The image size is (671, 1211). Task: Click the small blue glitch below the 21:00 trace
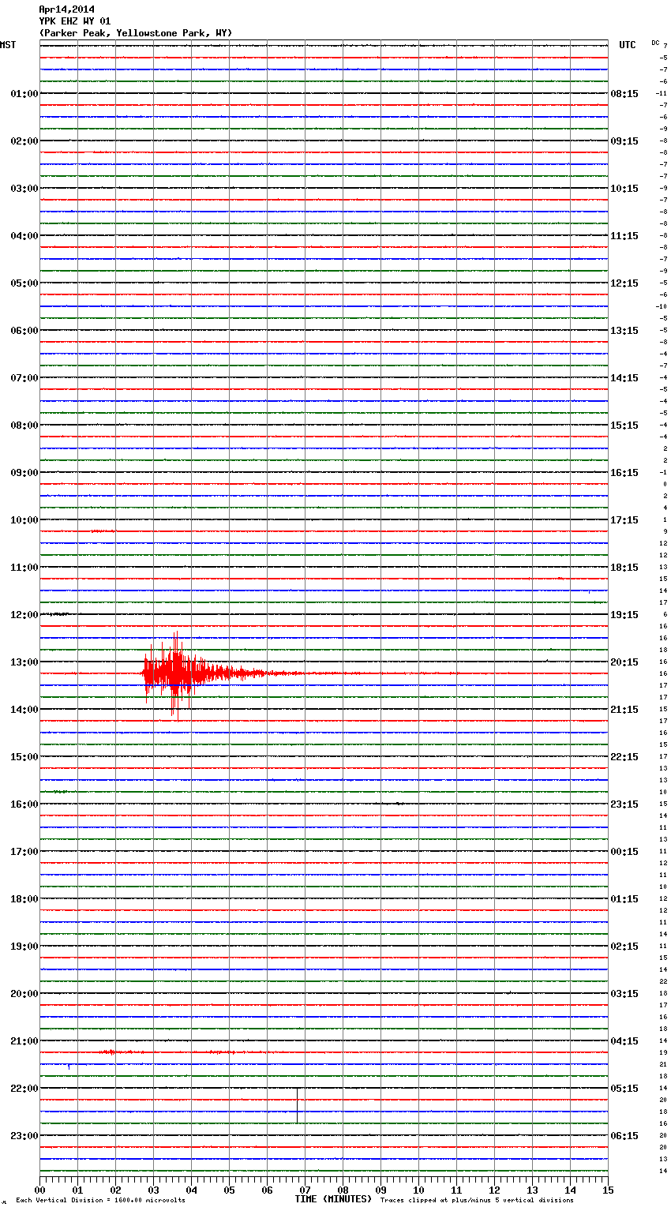(69, 1067)
